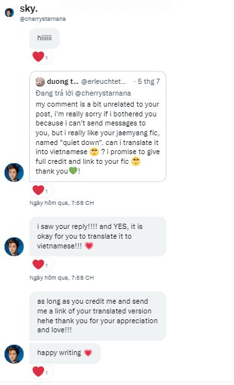Click the sky. display name in the header
Image resolution: width=234 pixels, height=385 pixels.
coord(29,8)
